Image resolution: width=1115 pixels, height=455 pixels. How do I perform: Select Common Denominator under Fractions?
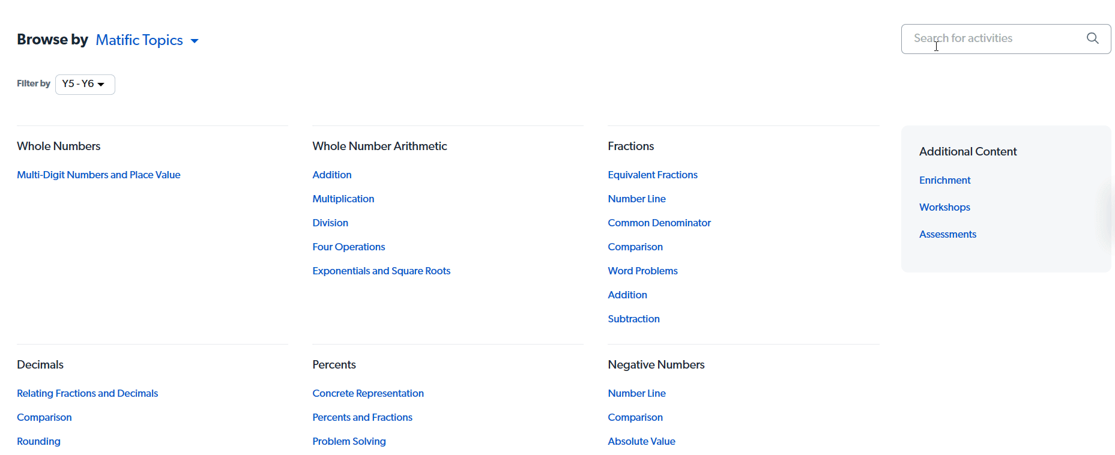point(659,223)
